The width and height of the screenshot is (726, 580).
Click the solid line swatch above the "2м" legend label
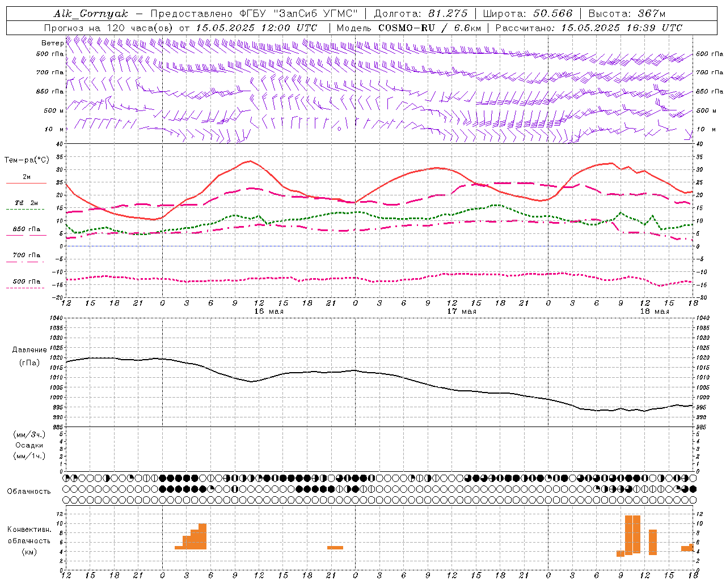pyautogui.click(x=26, y=183)
